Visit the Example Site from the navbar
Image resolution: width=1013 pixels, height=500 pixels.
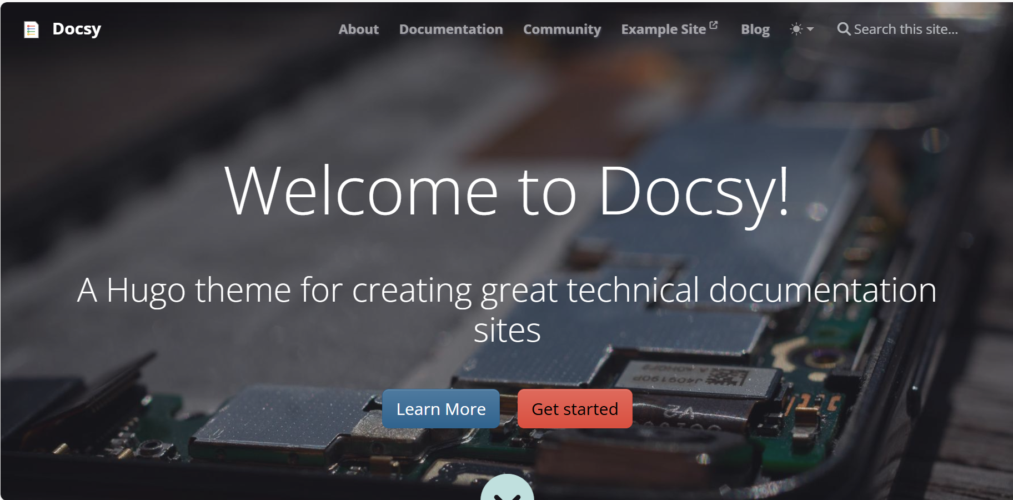coord(665,29)
